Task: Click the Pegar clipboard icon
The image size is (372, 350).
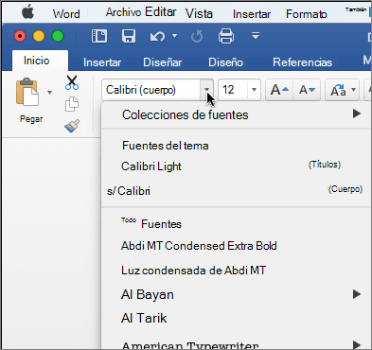Action: (x=27, y=92)
